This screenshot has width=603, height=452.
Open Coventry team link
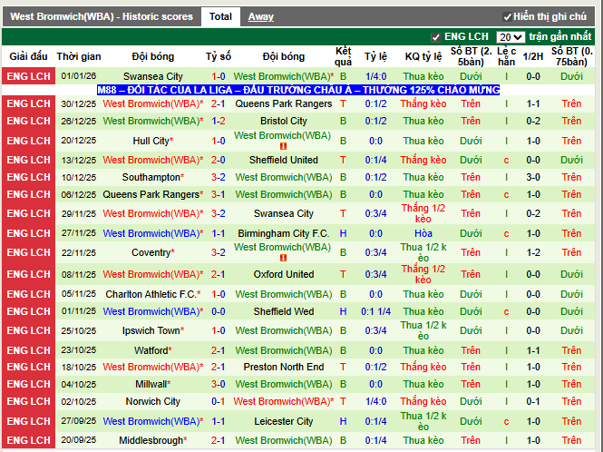click(151, 252)
